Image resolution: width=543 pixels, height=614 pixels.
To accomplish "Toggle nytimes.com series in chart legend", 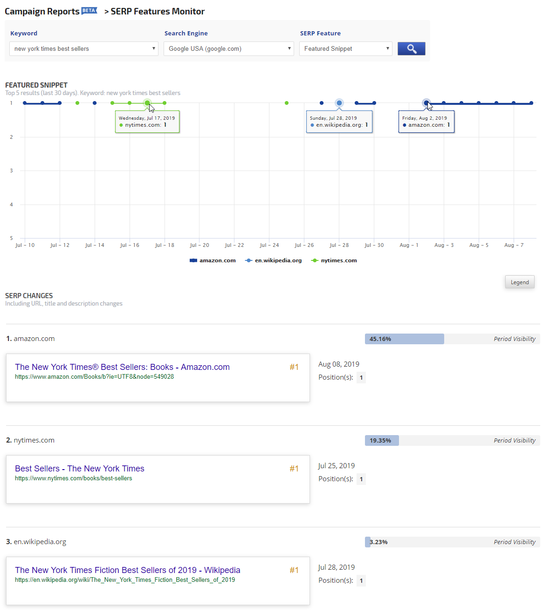I will point(334,260).
